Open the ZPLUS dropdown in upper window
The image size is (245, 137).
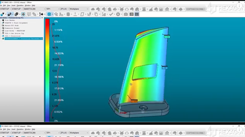coord(64,9)
